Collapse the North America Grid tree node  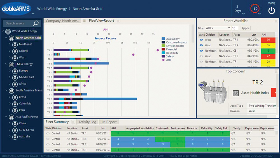tap(6, 38)
